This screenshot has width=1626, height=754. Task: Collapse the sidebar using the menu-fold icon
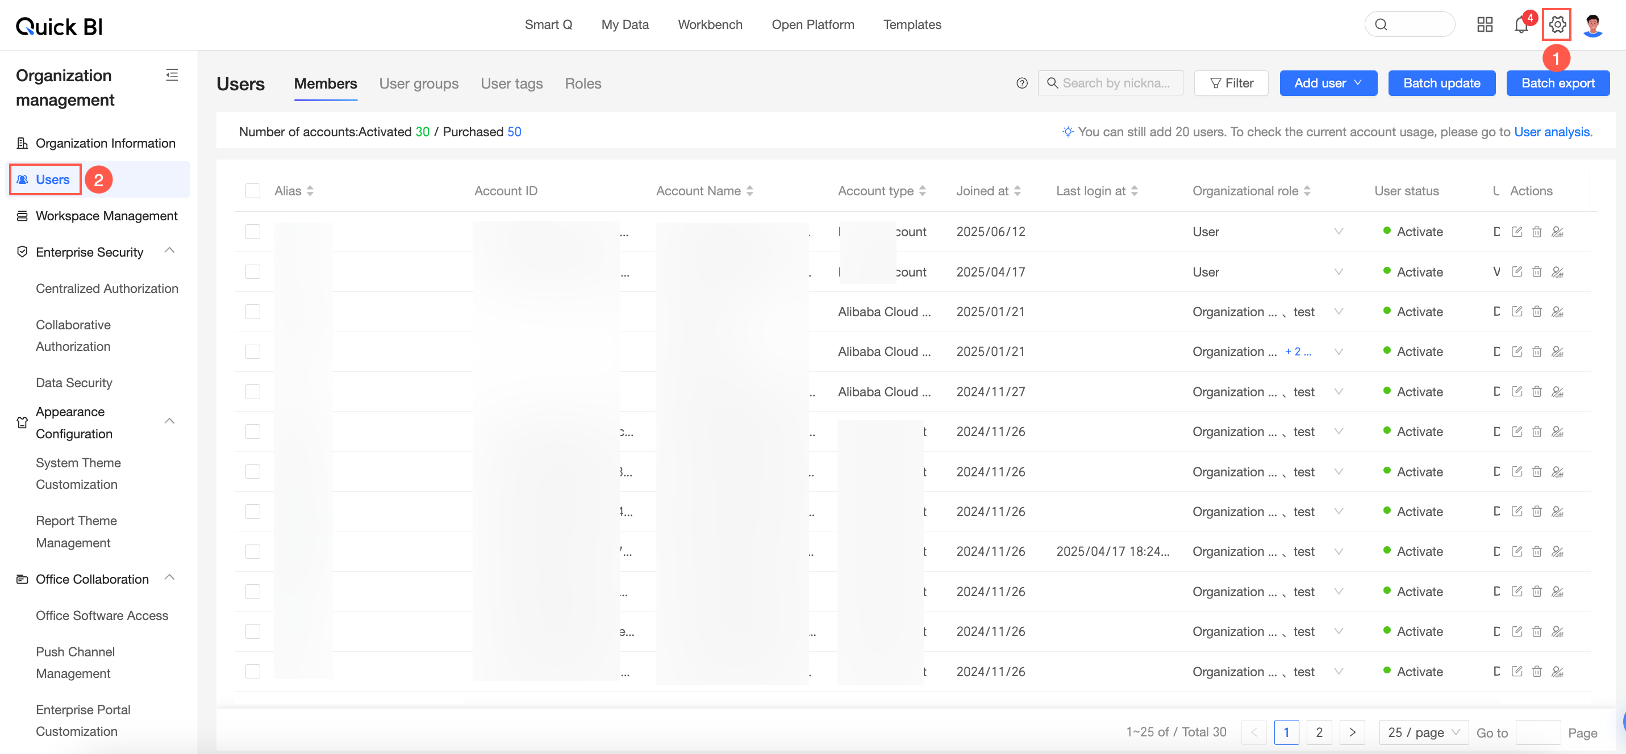pyautogui.click(x=172, y=75)
